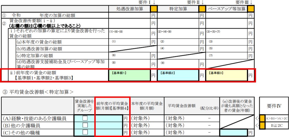
Task: Click the 本年度の平均賃金額(月額) header
Action: [147, 106]
